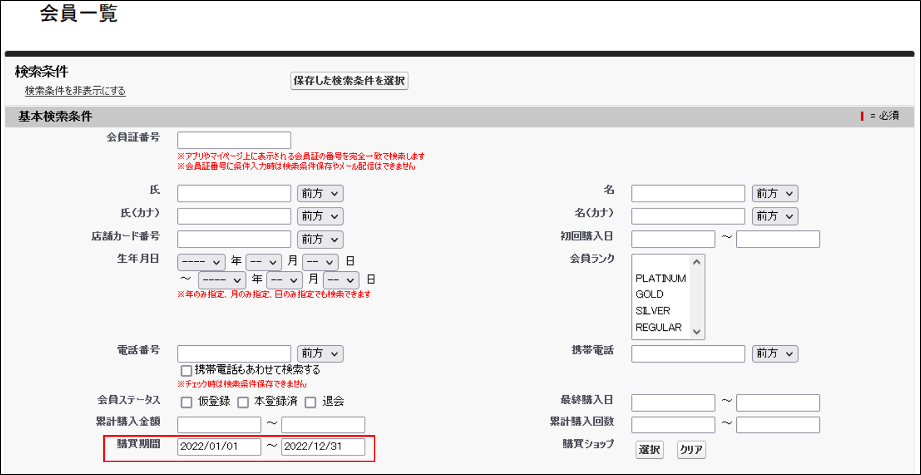Open the 前方 dropdown next to 携帯電話
Image resolution: width=921 pixels, height=475 pixels.
pyautogui.click(x=775, y=354)
